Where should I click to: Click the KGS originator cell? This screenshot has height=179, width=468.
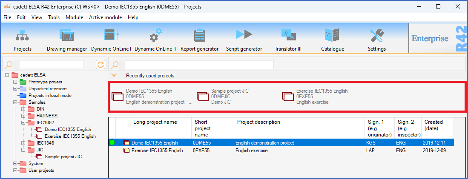coord(370,143)
